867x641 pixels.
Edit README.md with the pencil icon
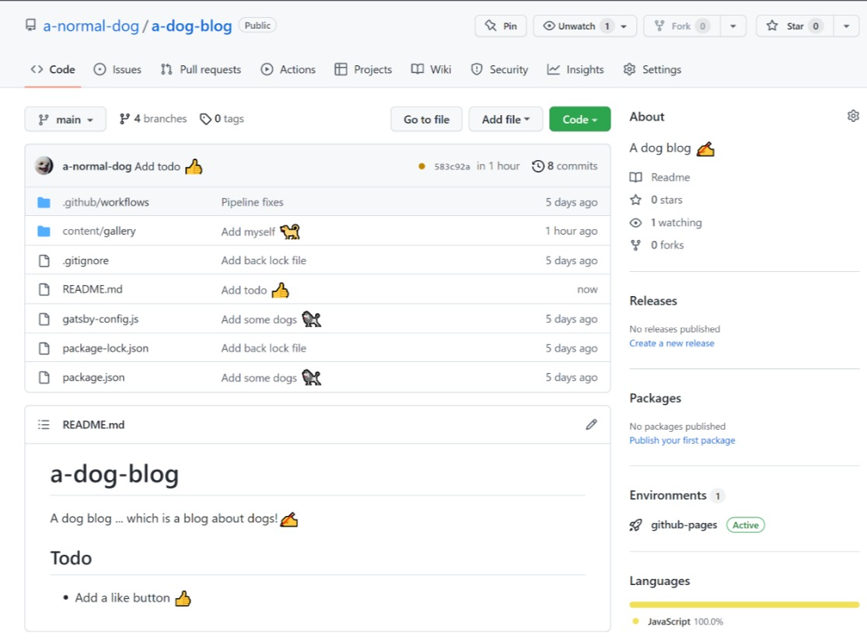[x=591, y=424]
